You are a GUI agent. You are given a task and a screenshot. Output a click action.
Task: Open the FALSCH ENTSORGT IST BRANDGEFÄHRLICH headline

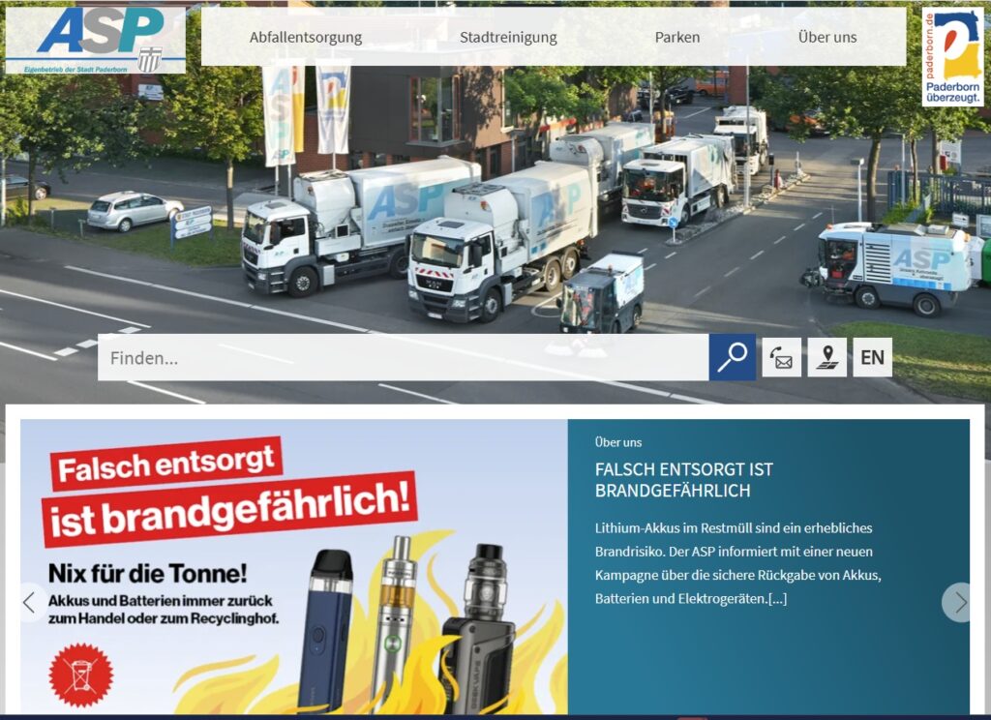684,480
